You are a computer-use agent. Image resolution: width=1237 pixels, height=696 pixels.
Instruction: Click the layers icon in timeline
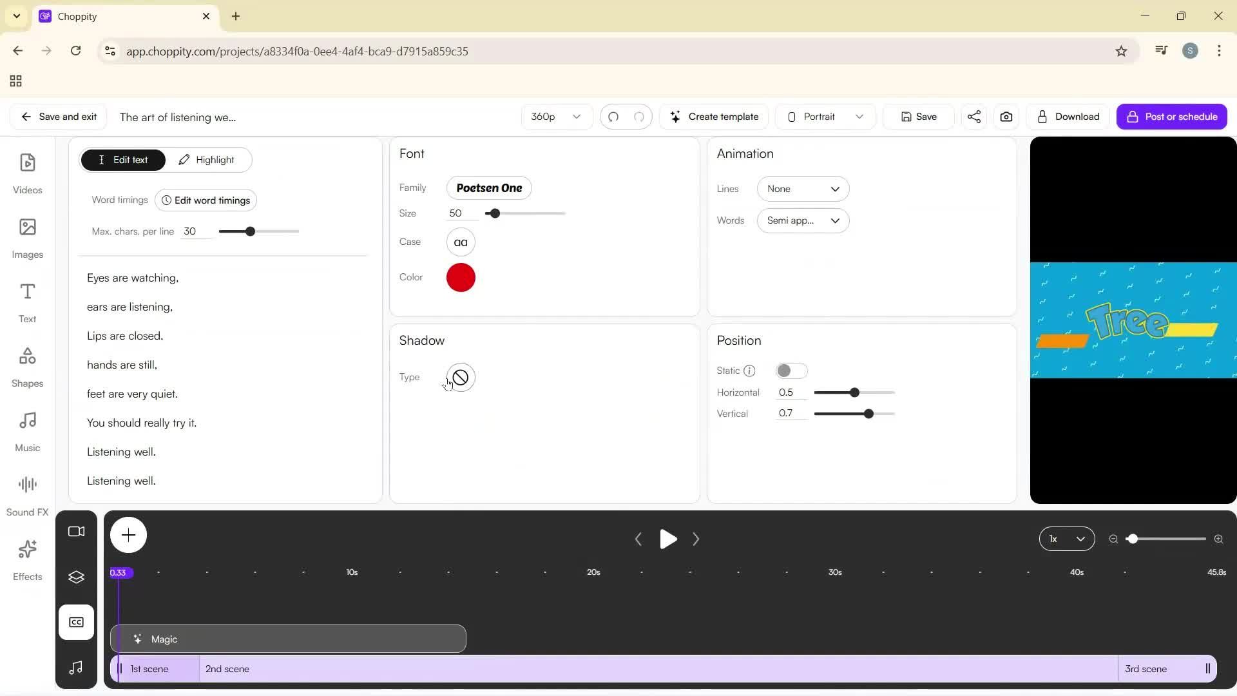(x=76, y=577)
